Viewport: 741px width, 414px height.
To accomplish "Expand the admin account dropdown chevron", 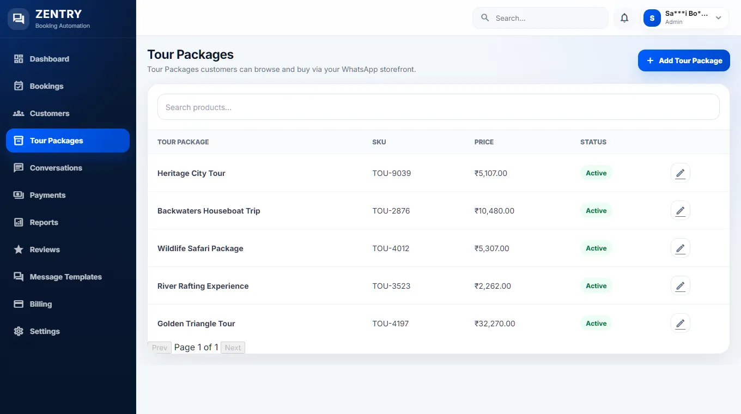I will [x=718, y=18].
